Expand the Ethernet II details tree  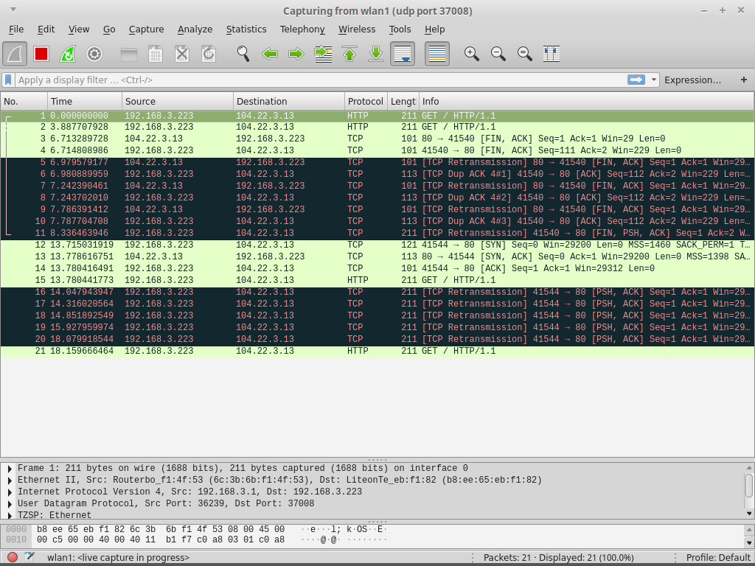coord(10,481)
